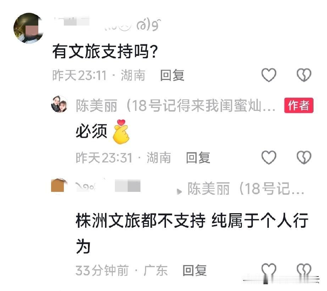327x291 pixels.
Task: Dislike the "株洲文旅都不支持" reply
Action: 304,270
